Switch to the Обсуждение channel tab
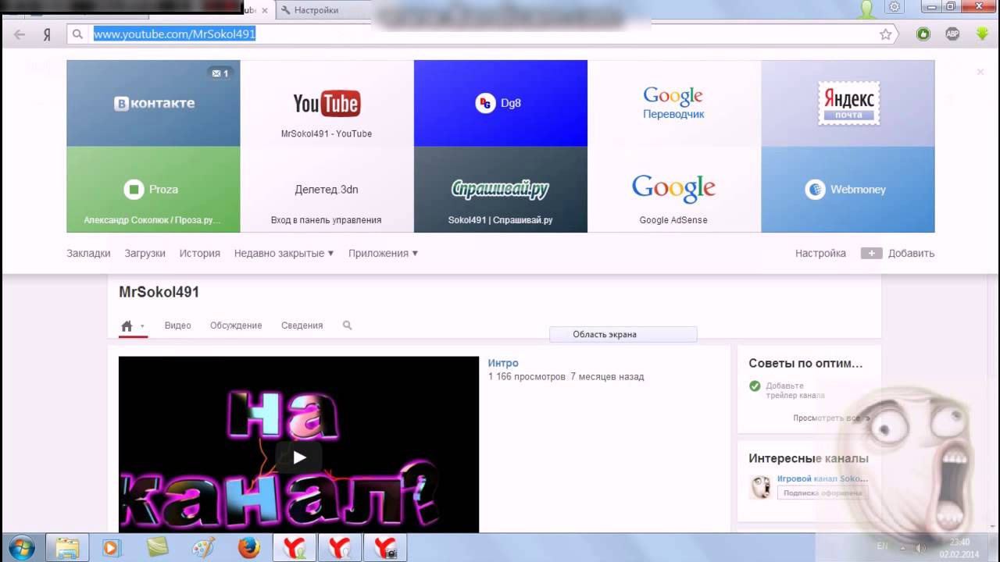The height and width of the screenshot is (562, 1000). click(x=236, y=325)
